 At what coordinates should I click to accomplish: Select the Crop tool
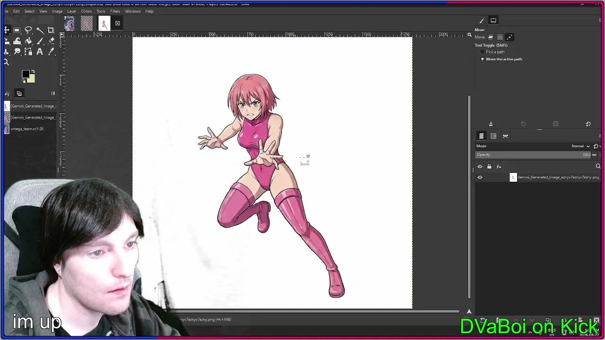[51, 30]
